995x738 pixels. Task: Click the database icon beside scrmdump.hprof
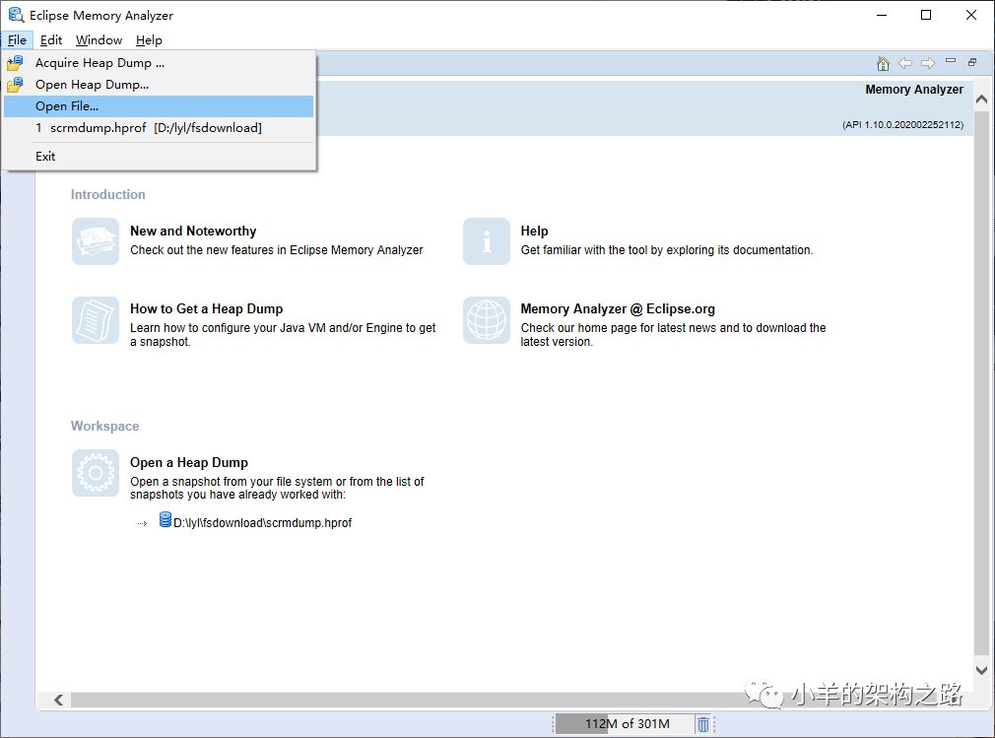point(165,519)
